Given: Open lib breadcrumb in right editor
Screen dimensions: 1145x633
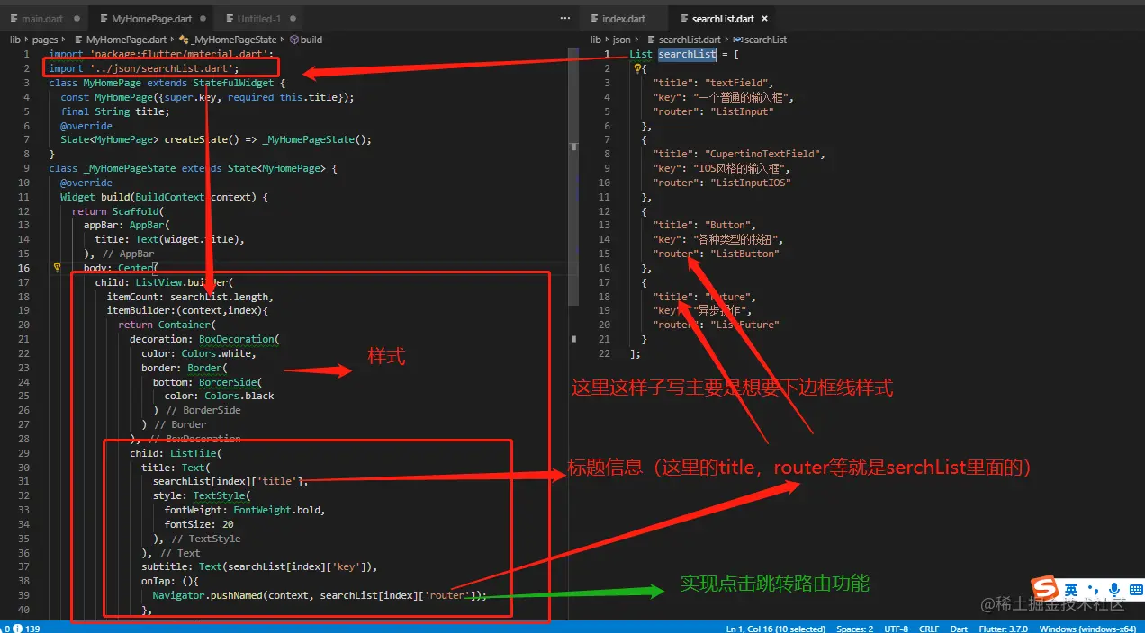Looking at the screenshot, I should point(596,40).
